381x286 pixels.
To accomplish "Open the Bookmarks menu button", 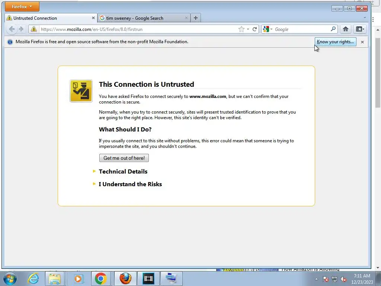I will tap(360, 29).
